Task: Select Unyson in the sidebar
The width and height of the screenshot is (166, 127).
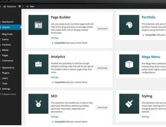Action: tap(11, 27)
